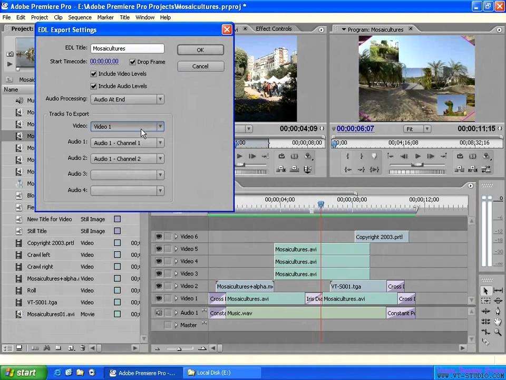The height and width of the screenshot is (380, 506).
Task: Open the empty Audio 3 dropdown
Action: coord(128,175)
